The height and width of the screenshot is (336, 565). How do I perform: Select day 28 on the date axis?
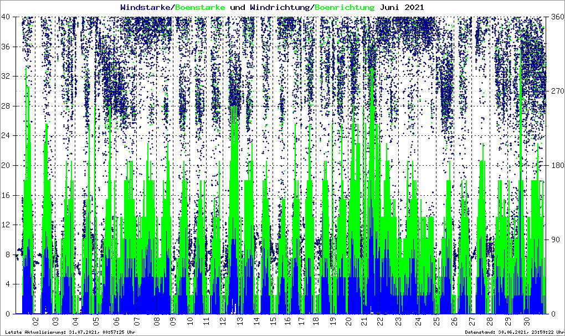coord(489,321)
